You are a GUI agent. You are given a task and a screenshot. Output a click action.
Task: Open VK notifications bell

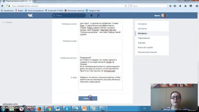(x=91, y=16)
